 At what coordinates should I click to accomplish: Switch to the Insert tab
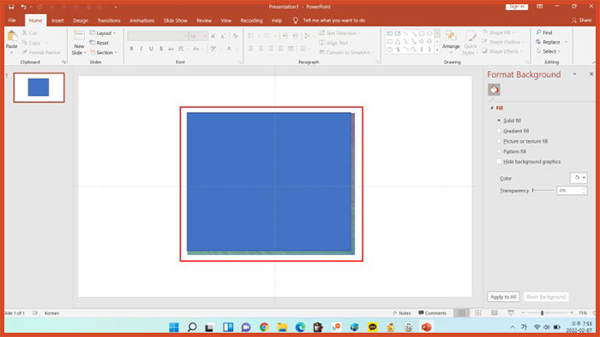pyautogui.click(x=57, y=21)
